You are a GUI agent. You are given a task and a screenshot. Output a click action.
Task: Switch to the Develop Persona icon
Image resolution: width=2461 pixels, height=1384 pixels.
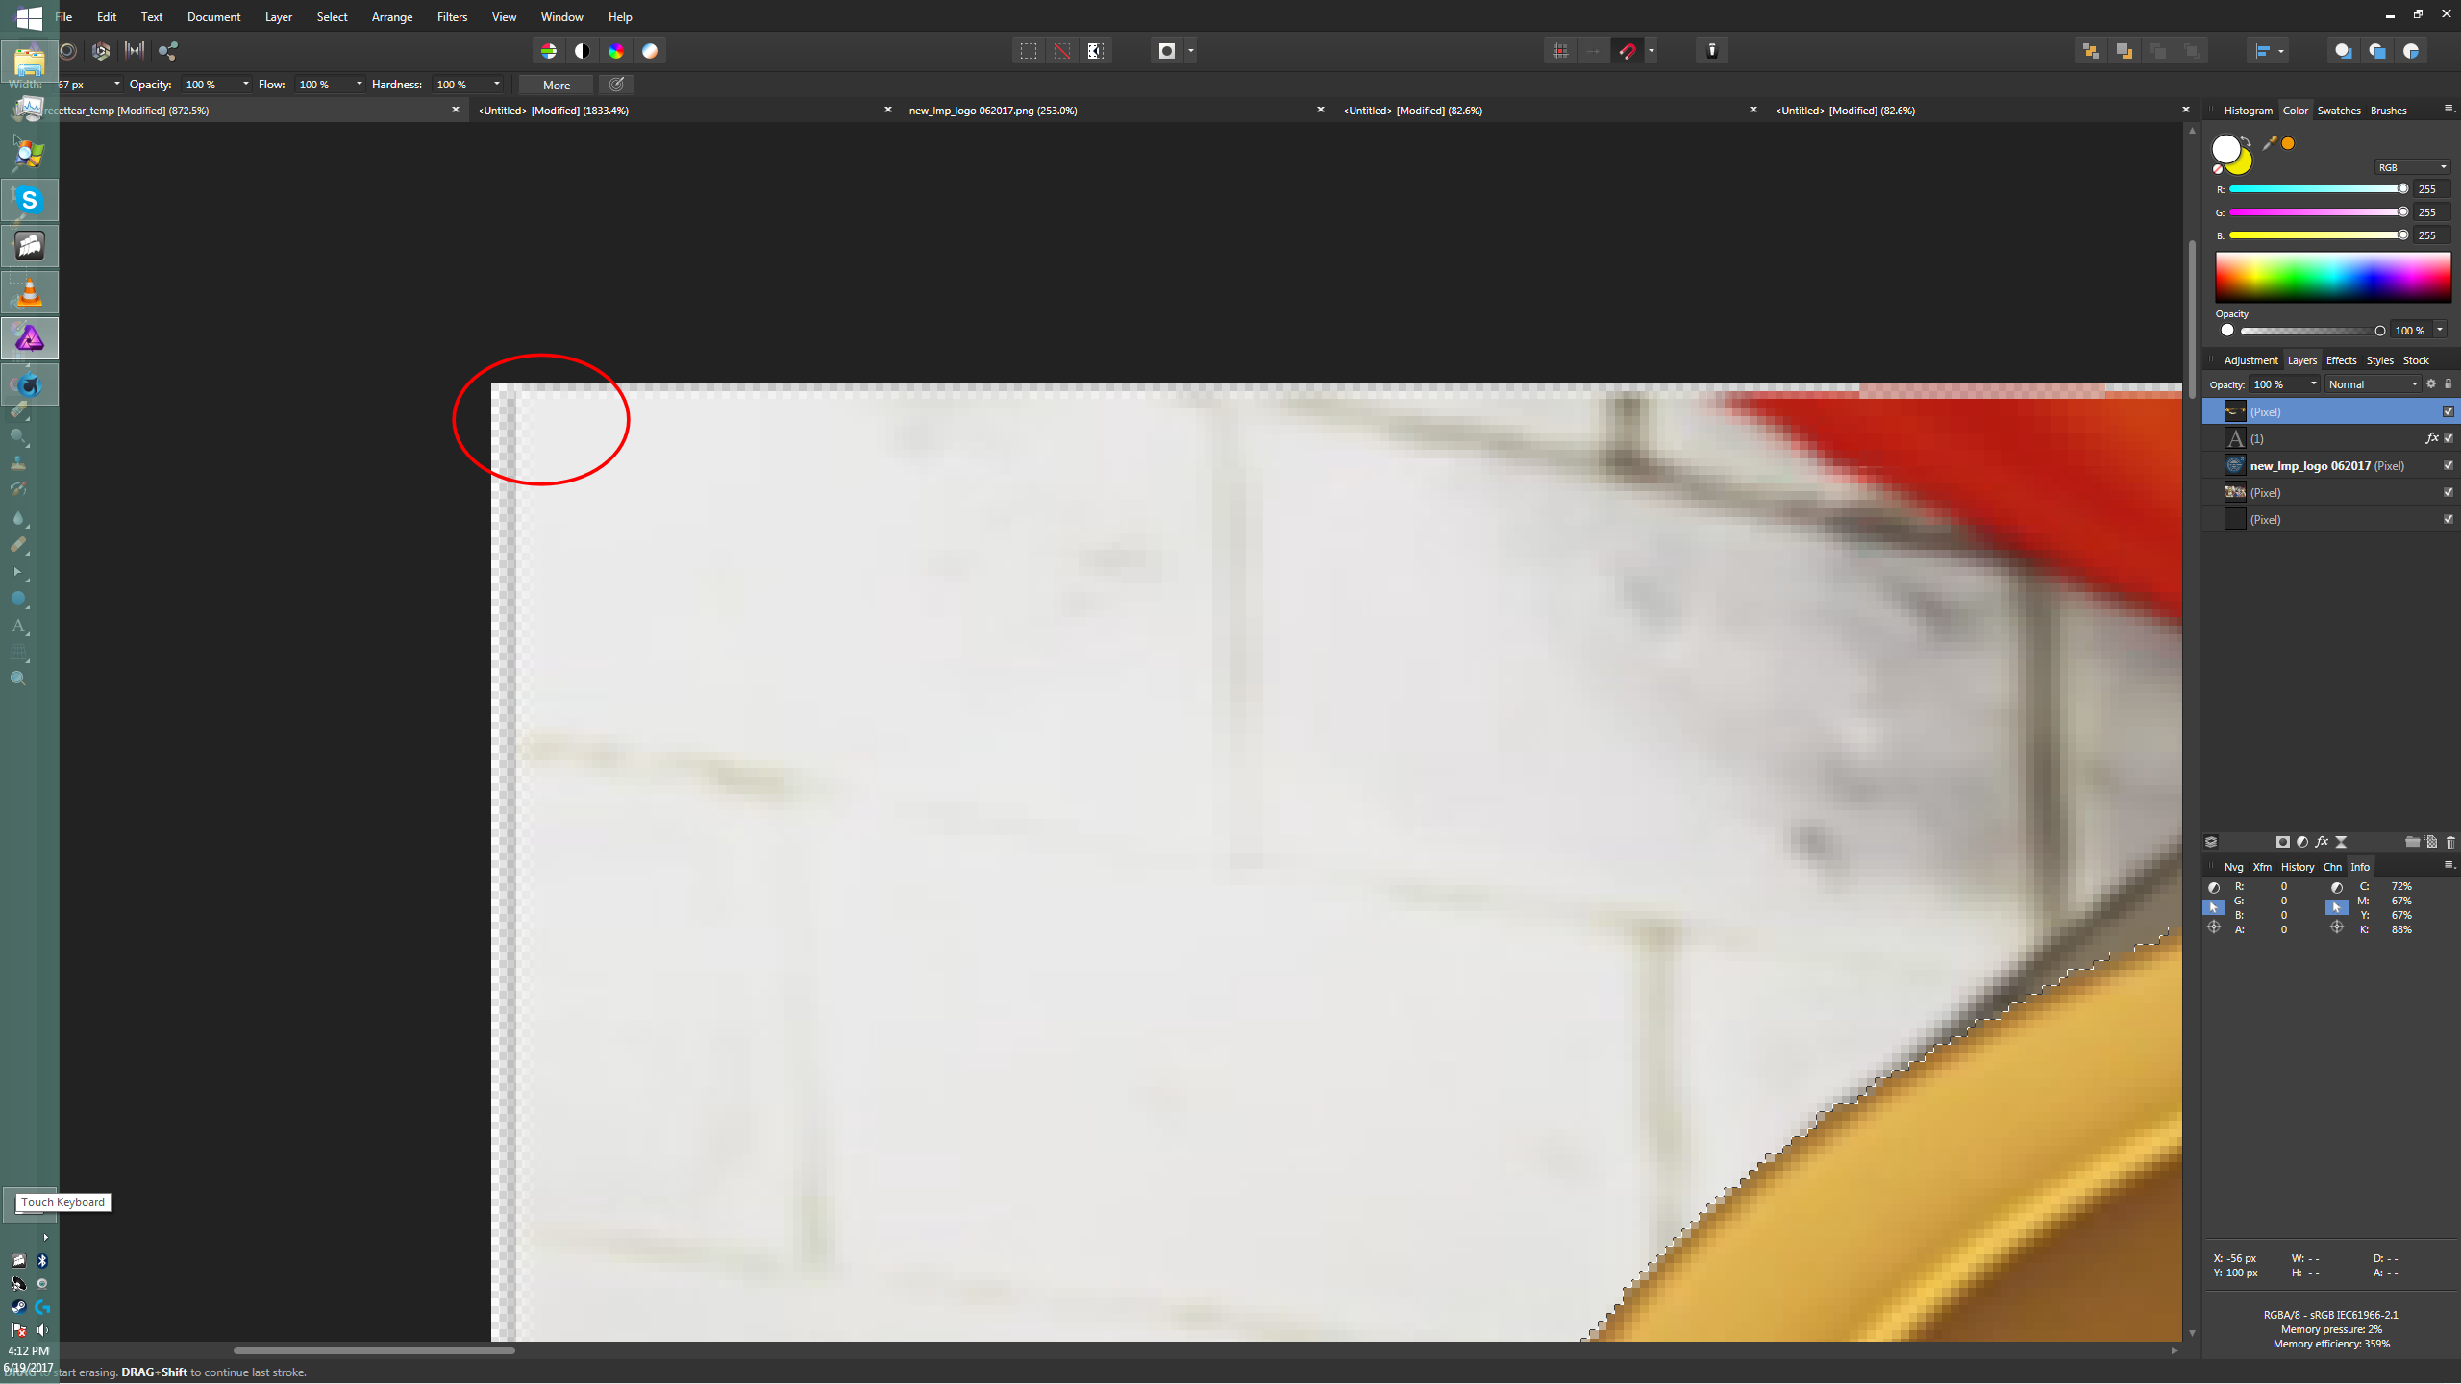pos(101,51)
